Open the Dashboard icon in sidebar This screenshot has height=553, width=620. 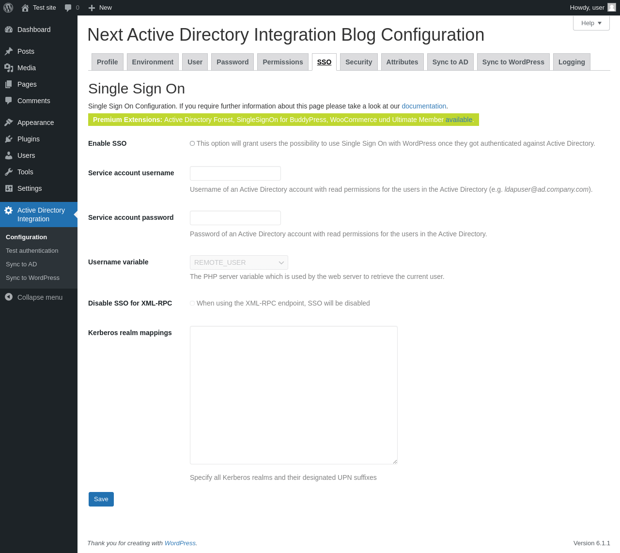(9, 30)
